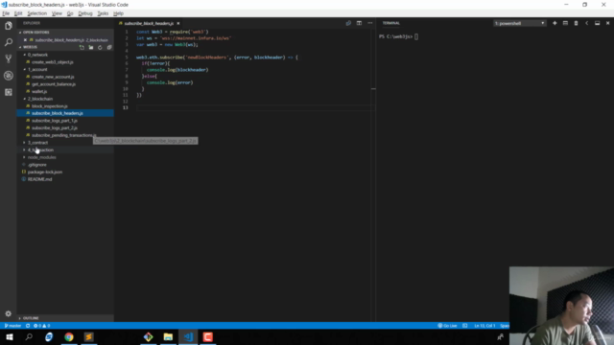Viewport: 614px width, 345px height.
Task: Open block_inspection.js file
Action: [x=49, y=106]
